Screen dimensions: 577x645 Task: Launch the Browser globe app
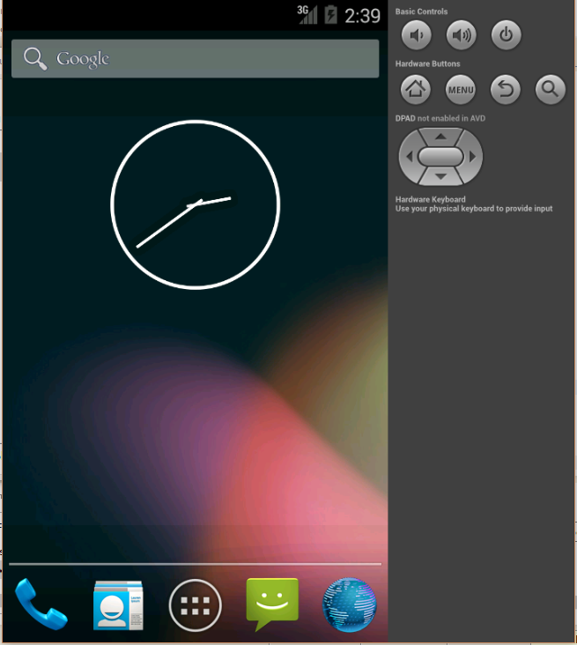[349, 604]
